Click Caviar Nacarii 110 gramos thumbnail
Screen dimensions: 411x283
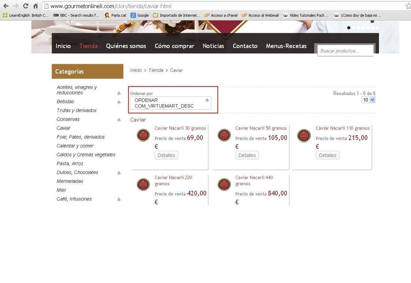coord(304,136)
